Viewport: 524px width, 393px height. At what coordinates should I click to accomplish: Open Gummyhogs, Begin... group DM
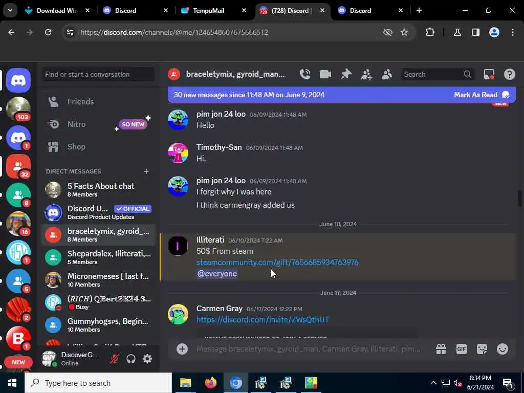tap(98, 325)
